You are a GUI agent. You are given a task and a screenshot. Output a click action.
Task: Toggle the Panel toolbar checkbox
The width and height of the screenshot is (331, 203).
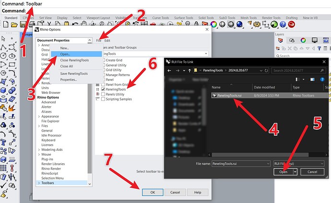point(104,79)
